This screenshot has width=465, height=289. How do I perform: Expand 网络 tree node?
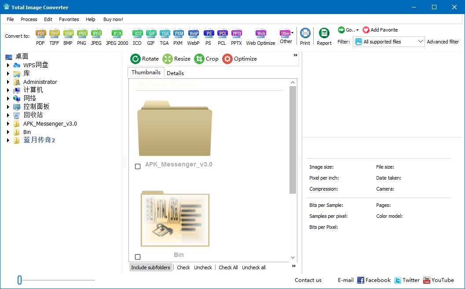click(8, 98)
